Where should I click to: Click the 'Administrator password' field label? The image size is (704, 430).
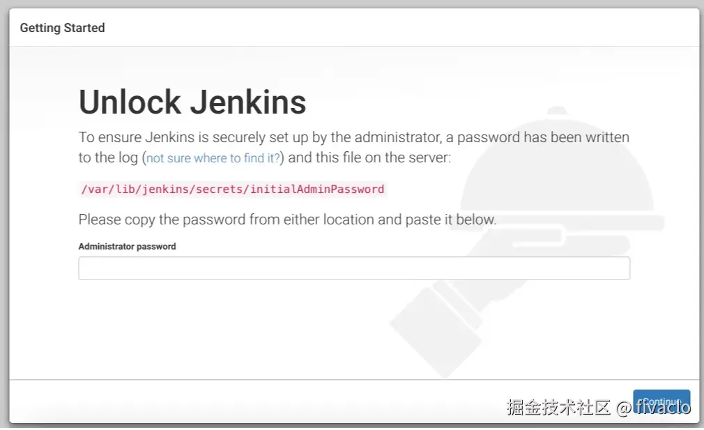(127, 246)
